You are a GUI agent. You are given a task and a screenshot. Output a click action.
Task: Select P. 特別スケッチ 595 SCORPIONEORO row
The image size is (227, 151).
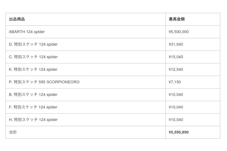pyautogui.click(x=44, y=82)
